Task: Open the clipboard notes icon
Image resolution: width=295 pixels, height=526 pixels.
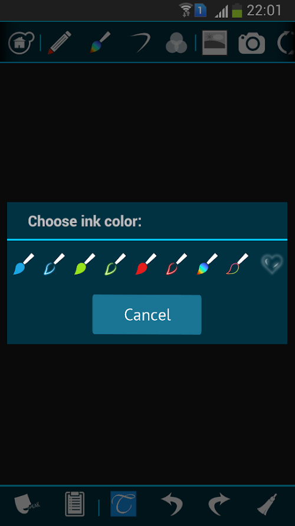Action: [74, 504]
